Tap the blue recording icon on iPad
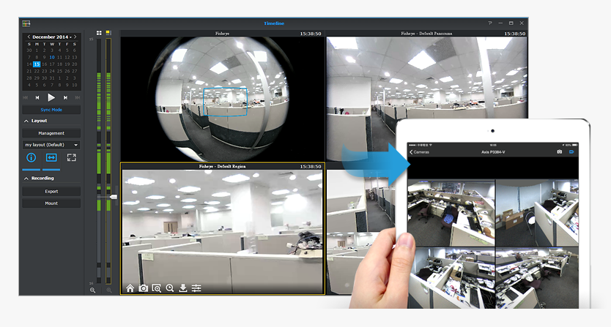Viewport: 611px width, 327px height. pyautogui.click(x=571, y=152)
